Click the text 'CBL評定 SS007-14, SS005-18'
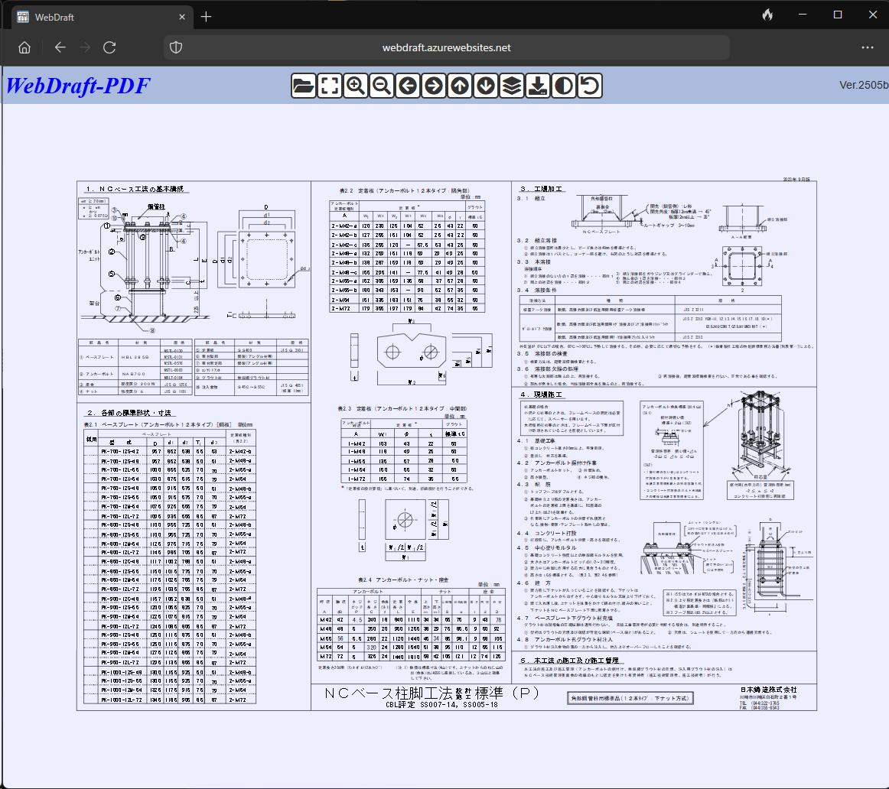The width and height of the screenshot is (889, 789). pos(441,705)
